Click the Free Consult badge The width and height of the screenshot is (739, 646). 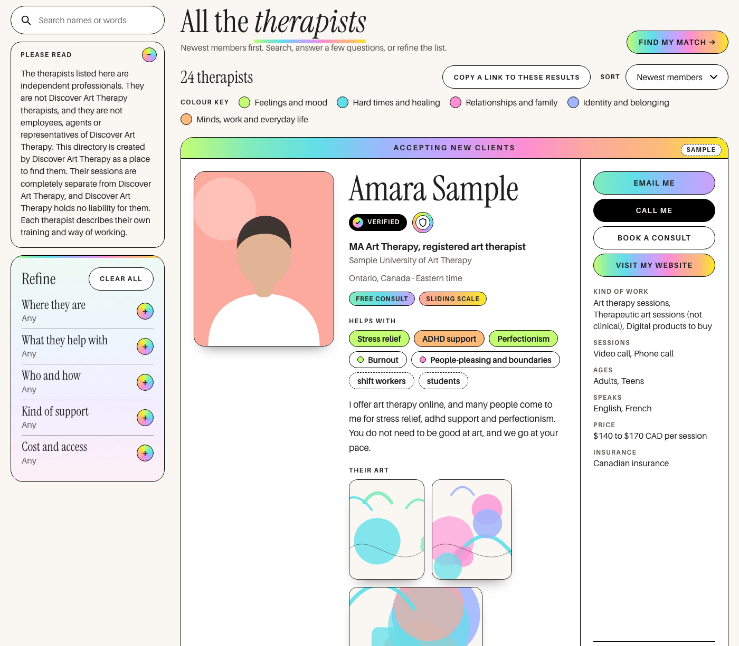pyautogui.click(x=382, y=299)
